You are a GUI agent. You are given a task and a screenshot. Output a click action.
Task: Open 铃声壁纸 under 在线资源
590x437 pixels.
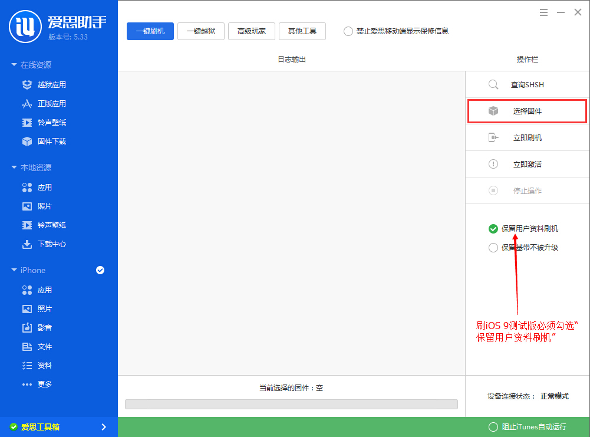click(44, 122)
